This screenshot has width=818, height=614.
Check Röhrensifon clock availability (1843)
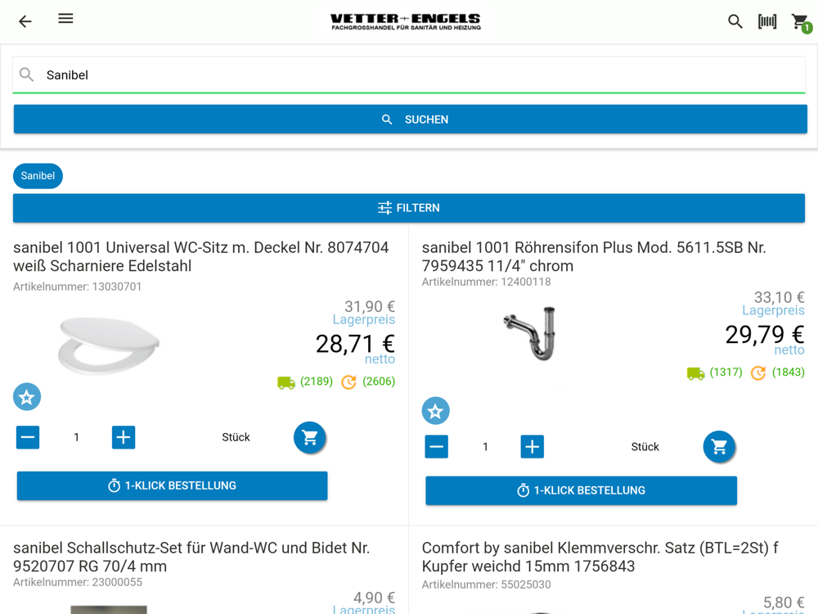(x=778, y=372)
